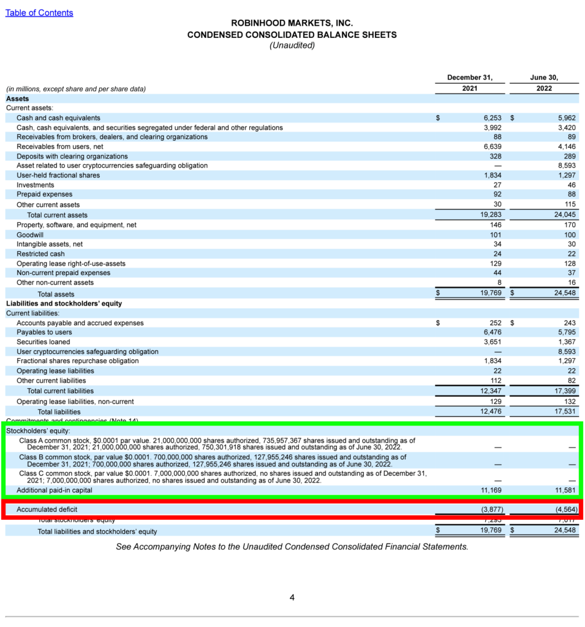Click the Class B common stock description
585x627 pixels.
tap(213, 460)
